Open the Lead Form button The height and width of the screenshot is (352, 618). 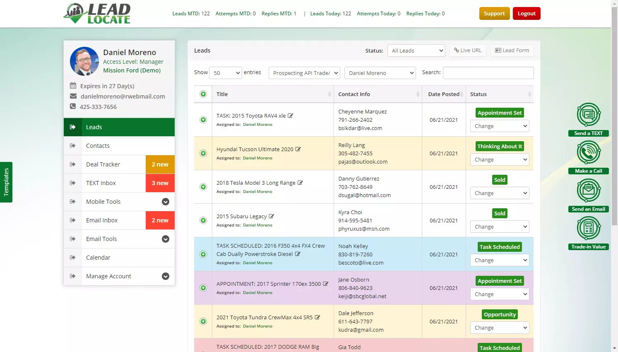coord(512,51)
